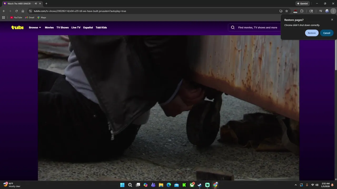Open the Gmail bookmark
This screenshot has height=189, width=337.
29,18
